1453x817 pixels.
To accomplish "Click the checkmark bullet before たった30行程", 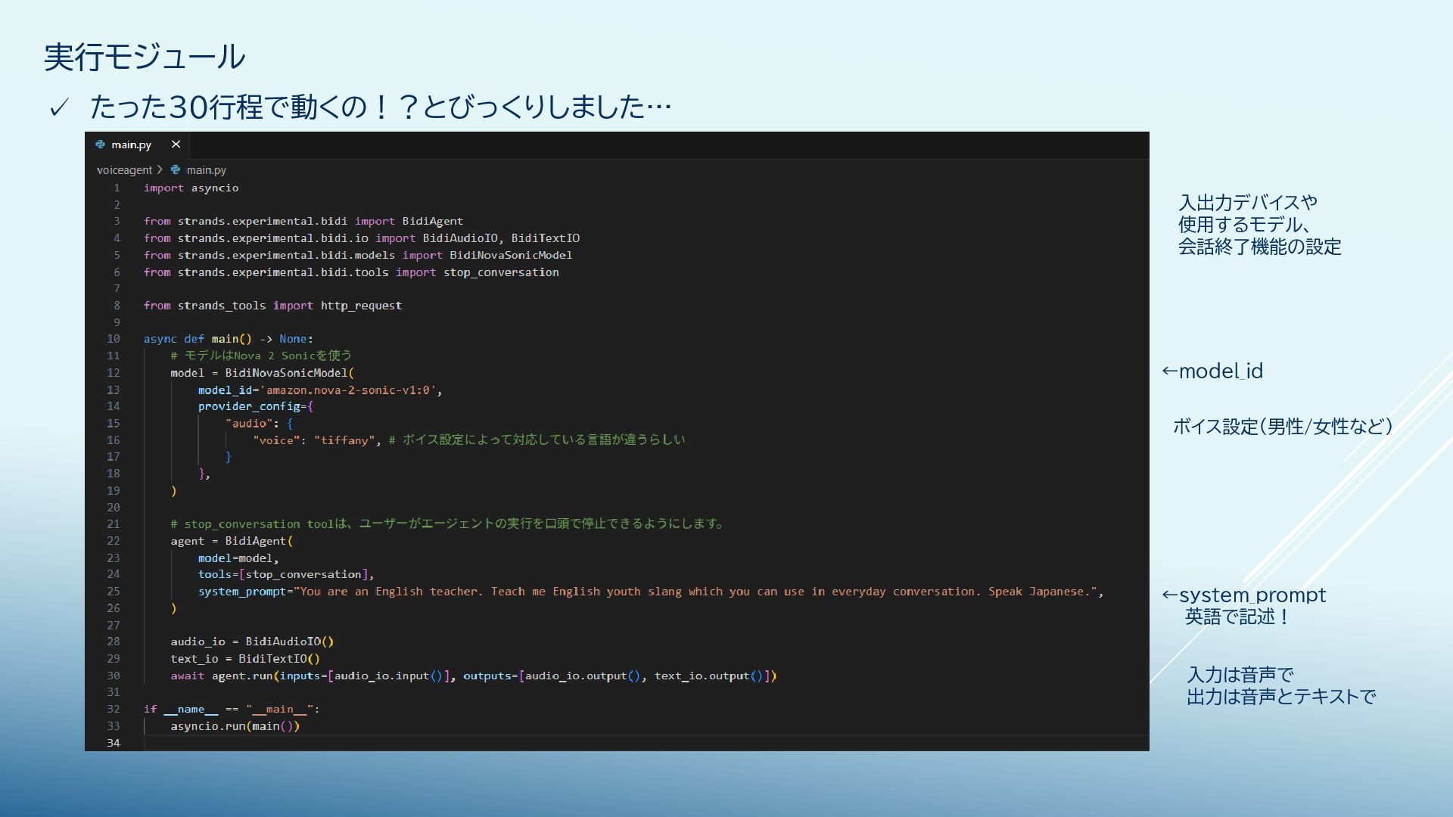I will coord(59,107).
